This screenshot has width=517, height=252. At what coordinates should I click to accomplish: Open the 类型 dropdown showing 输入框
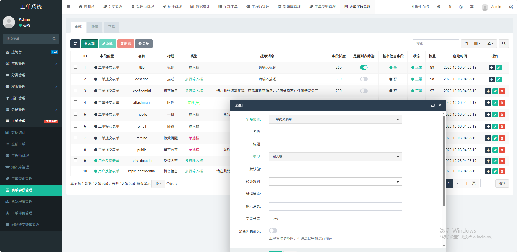point(335,157)
